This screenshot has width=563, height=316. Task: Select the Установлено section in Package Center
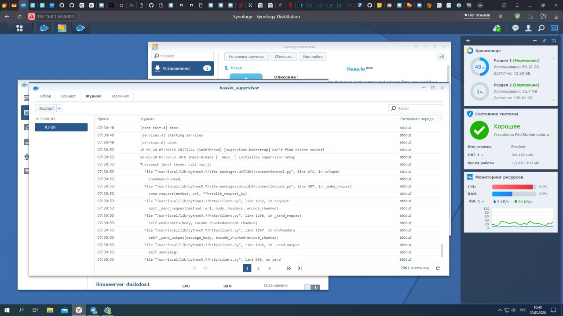183,68
